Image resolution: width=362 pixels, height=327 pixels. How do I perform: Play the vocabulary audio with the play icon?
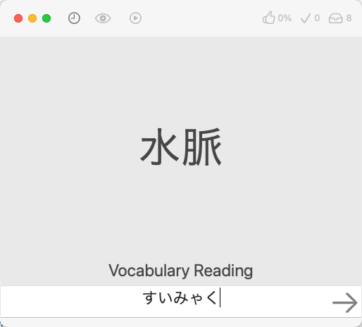pyautogui.click(x=135, y=18)
